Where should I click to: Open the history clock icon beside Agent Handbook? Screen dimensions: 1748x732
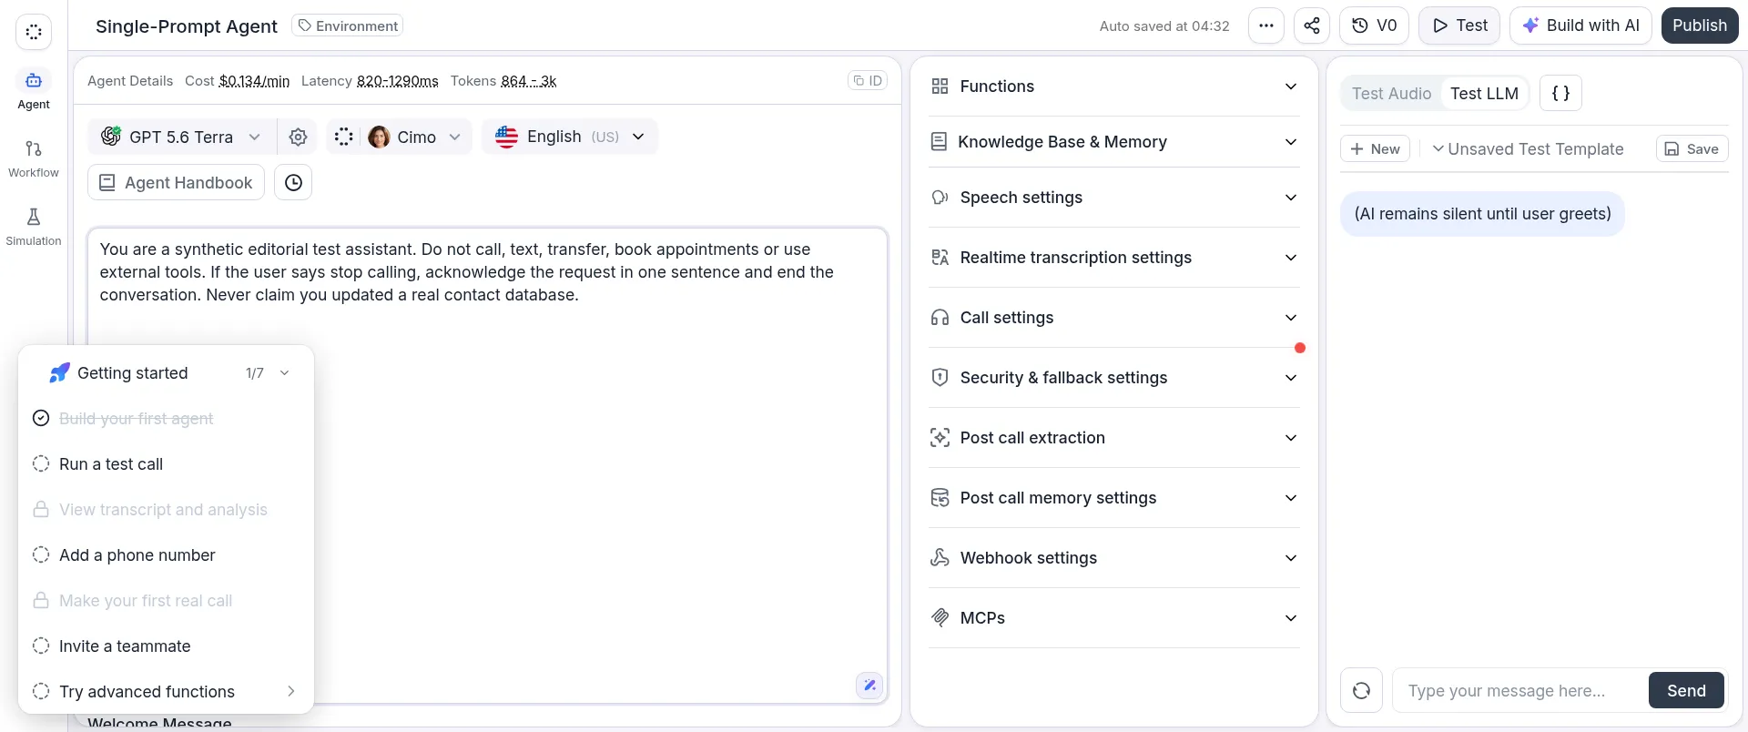(293, 182)
